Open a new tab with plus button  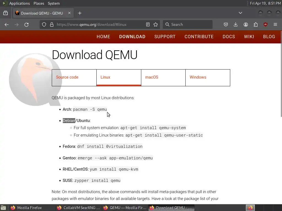(80, 13)
